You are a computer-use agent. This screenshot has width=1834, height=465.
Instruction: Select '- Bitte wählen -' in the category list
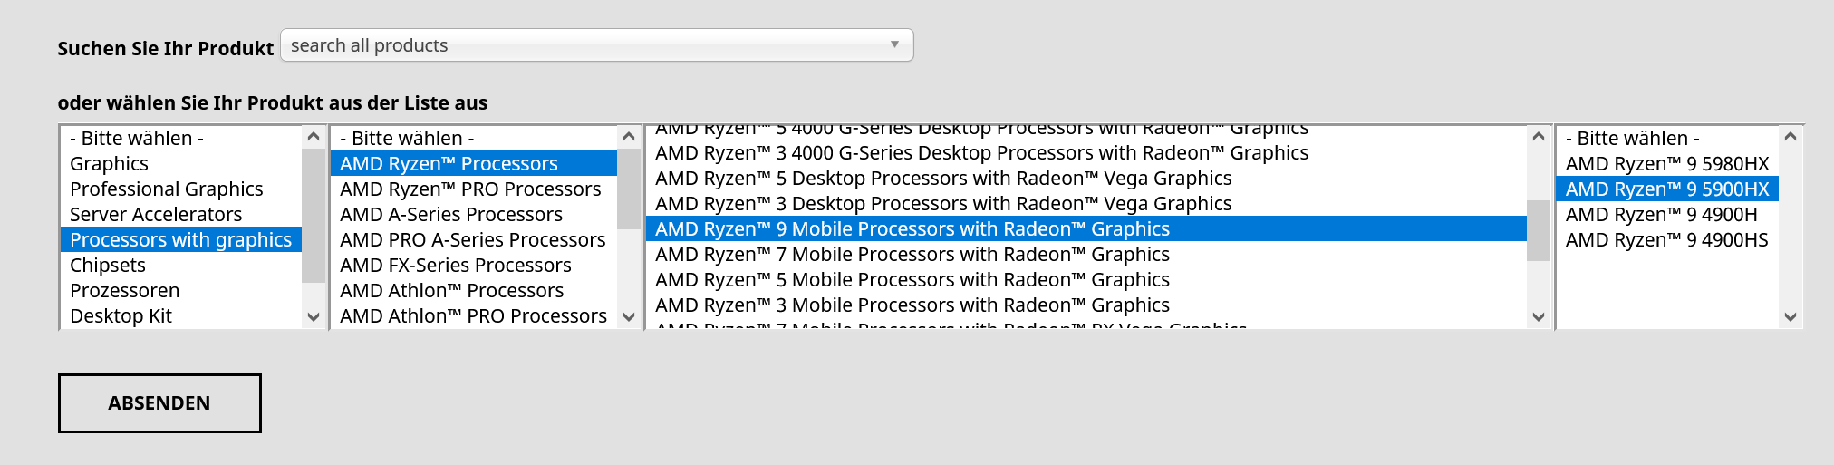[x=181, y=138]
